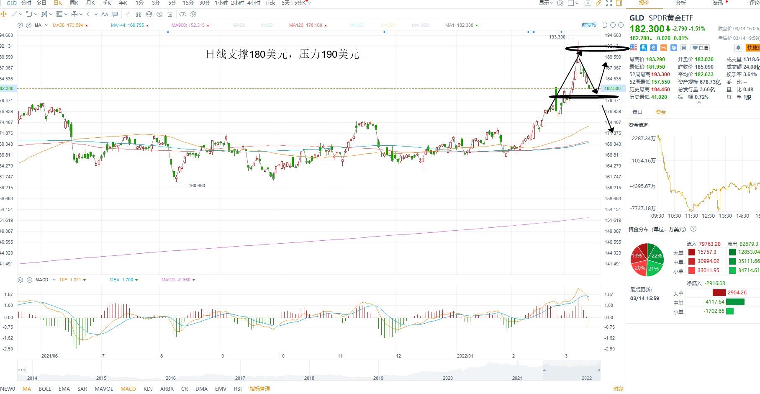
Task: Switch to 周K weekly chart
Action: pyautogui.click(x=74, y=3)
